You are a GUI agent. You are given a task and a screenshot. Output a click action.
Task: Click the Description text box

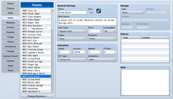tap(87, 22)
